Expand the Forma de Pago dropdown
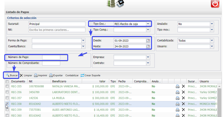The width and height of the screenshot is (224, 117). [x=83, y=41]
